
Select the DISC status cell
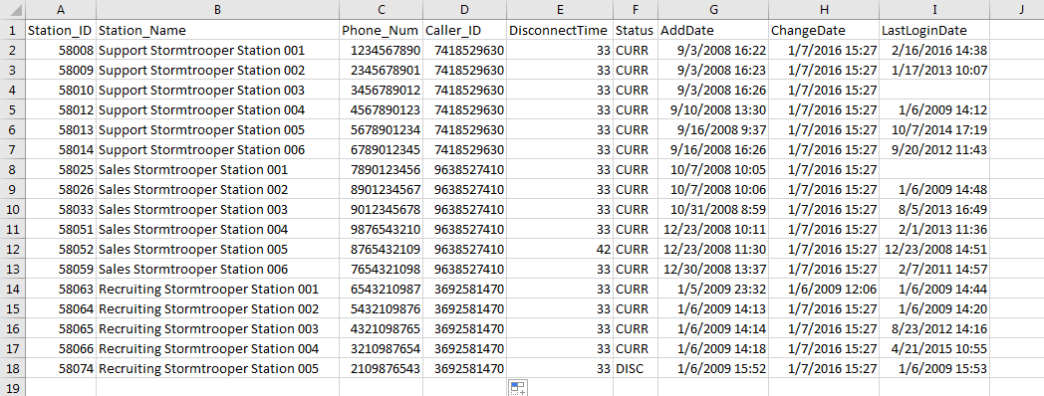[636, 369]
